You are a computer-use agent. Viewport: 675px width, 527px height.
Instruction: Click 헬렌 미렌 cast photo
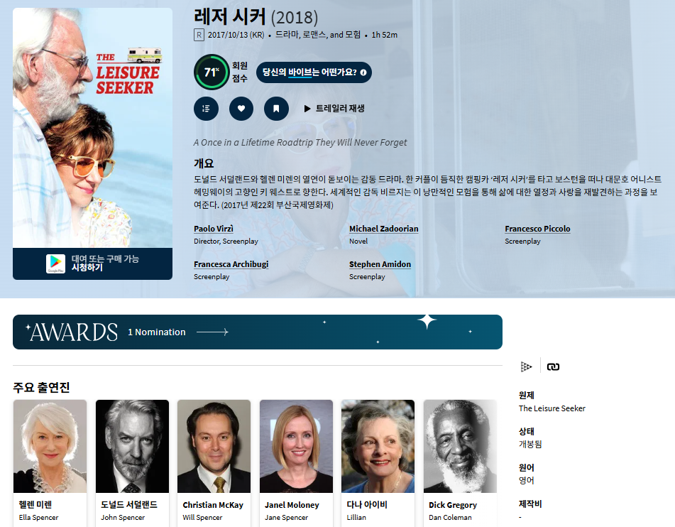pyautogui.click(x=50, y=446)
